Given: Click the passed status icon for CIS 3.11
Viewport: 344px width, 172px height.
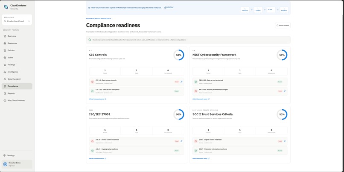Looking at the screenshot, I should click(92, 91).
